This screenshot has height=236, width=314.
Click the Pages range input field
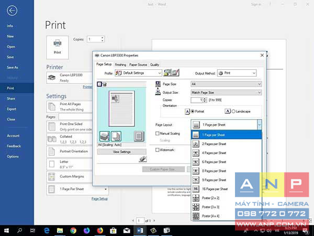[76, 117]
